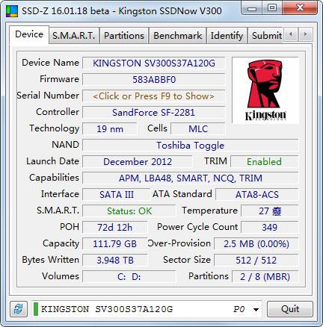
Task: Click the refresh icon button at bottom left
Action: tap(19, 309)
